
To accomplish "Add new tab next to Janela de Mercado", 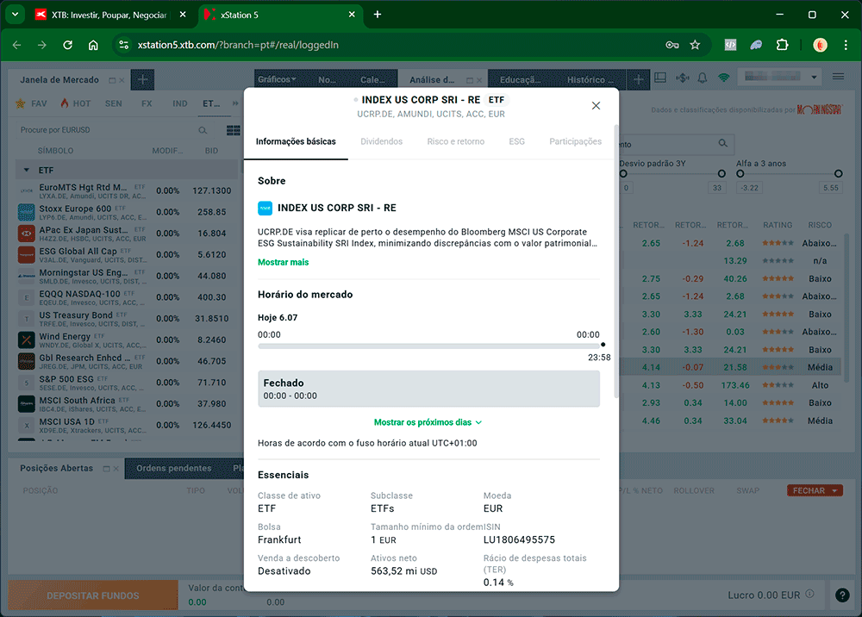I will pyautogui.click(x=142, y=79).
